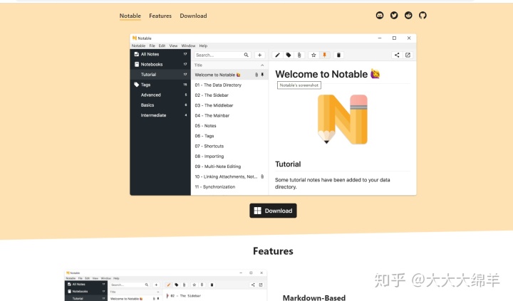
Task: Go to Features link in page navigation
Action: click(160, 16)
